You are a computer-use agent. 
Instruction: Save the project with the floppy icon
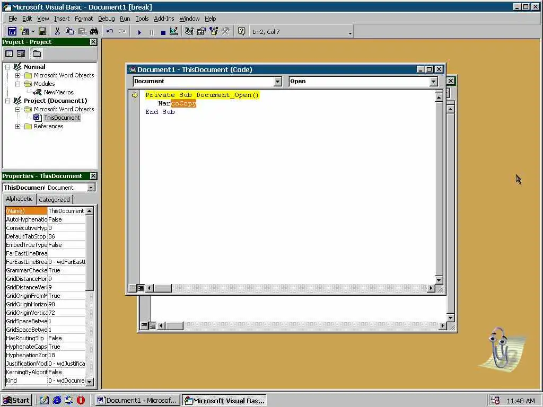(42, 31)
